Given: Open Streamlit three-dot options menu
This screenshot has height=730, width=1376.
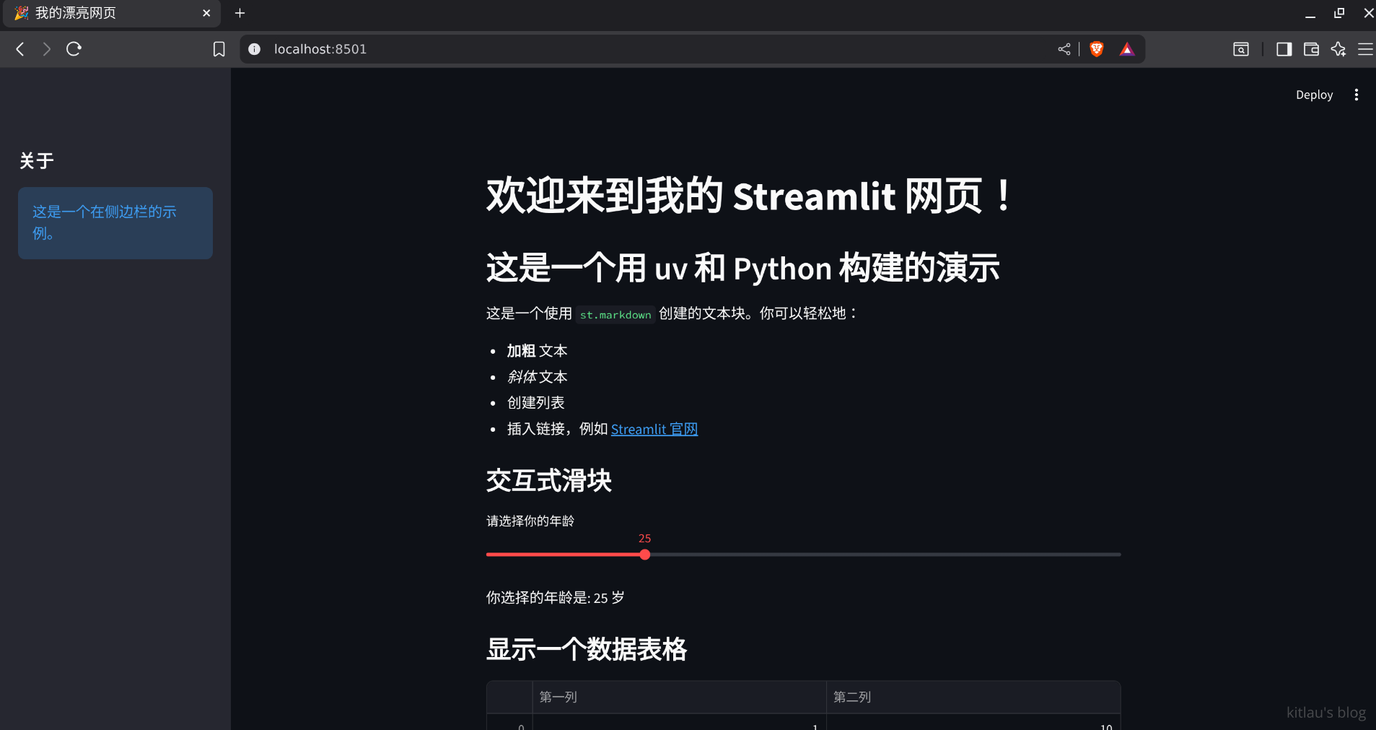Looking at the screenshot, I should (x=1356, y=95).
